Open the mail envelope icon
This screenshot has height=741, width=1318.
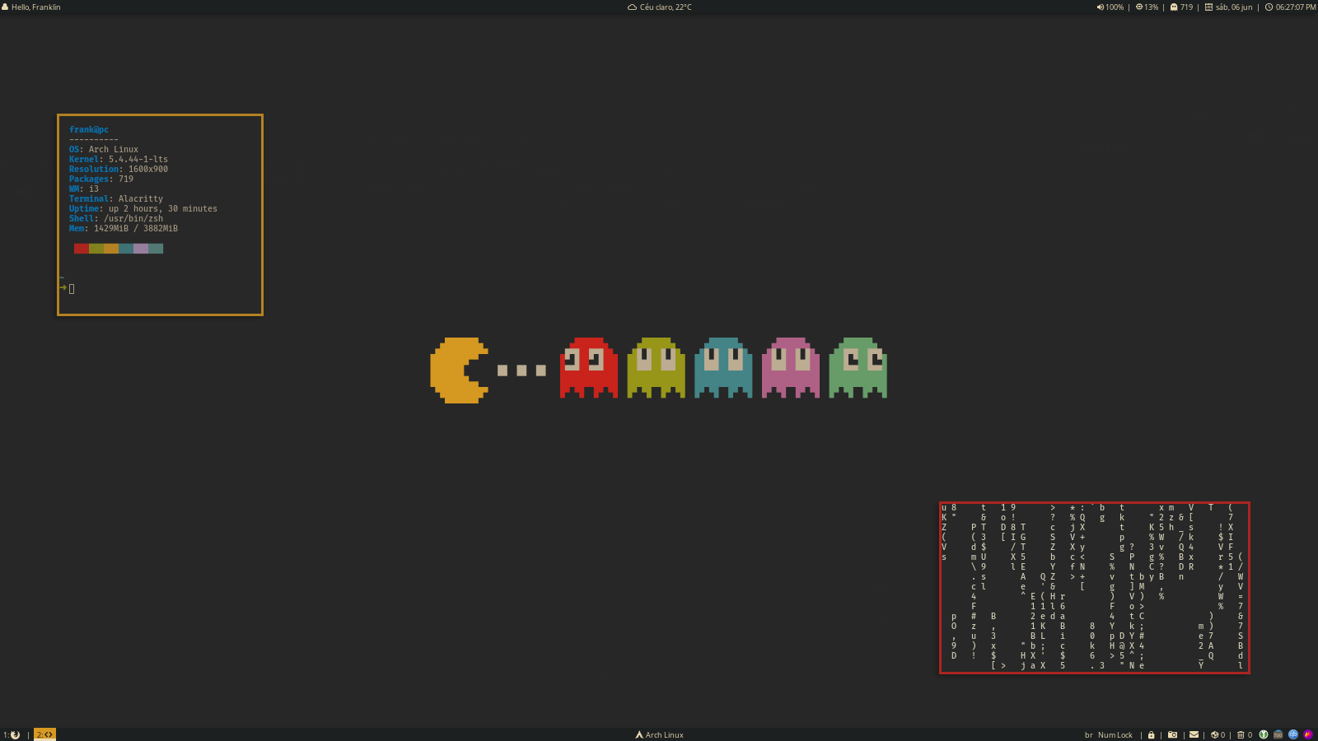(1194, 734)
